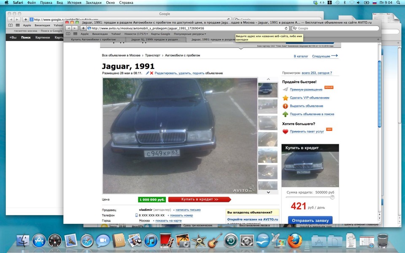Select first car photo thumbnail

(x=268, y=89)
